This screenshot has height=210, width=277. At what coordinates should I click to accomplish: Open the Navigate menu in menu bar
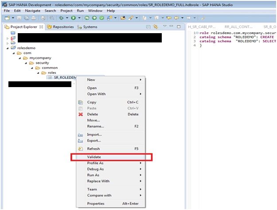point(32,10)
